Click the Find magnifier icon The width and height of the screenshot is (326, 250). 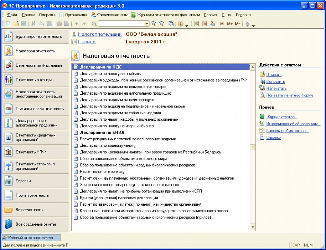(x=94, y=24)
